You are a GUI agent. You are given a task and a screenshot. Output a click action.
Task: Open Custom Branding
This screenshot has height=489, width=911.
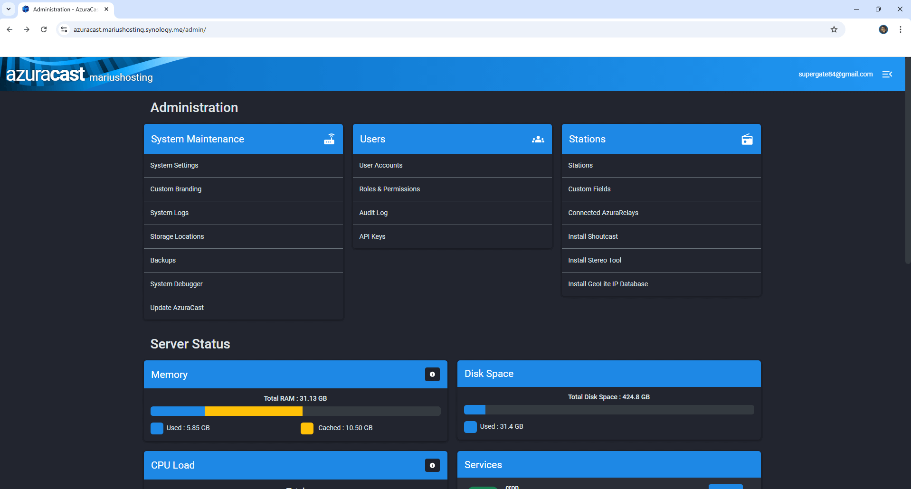pos(243,189)
